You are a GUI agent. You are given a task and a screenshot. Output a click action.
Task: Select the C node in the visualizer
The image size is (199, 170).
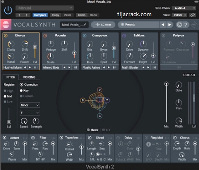click(x=100, y=116)
